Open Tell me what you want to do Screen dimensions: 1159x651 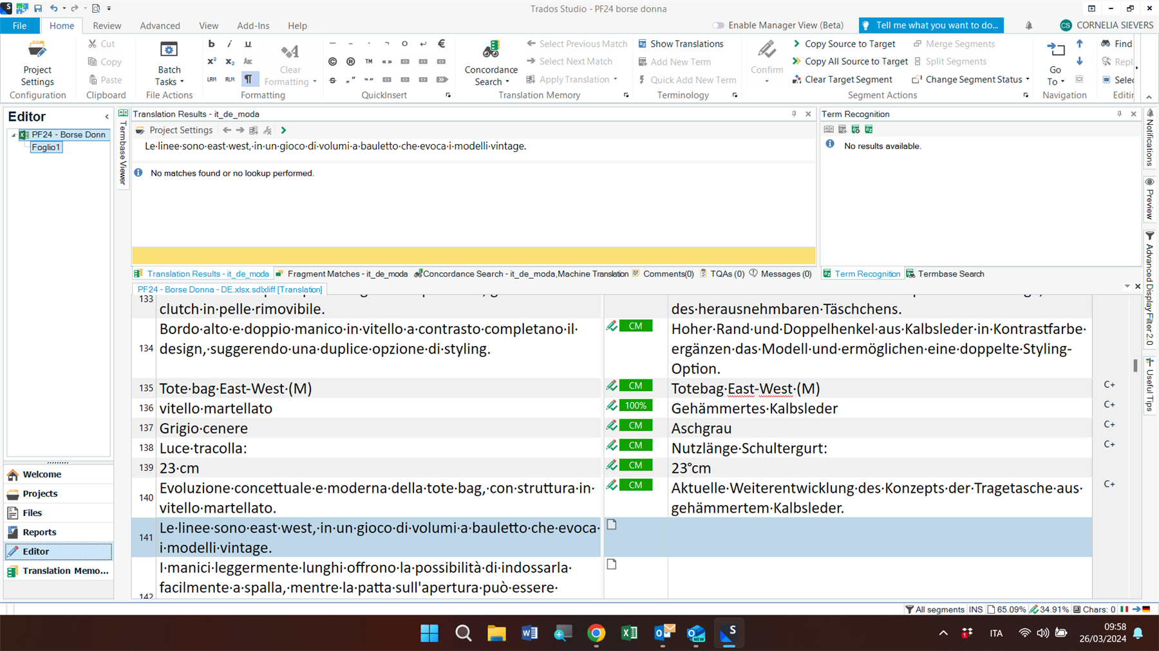click(931, 25)
